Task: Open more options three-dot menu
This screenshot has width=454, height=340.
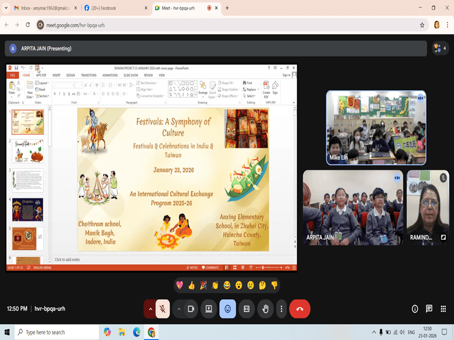Action: click(281, 309)
